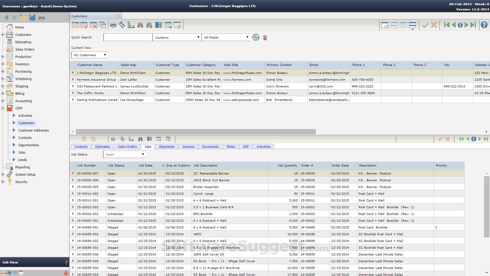Collapse the CRM tree node
The height and width of the screenshot is (276, 490).
pos(3,108)
